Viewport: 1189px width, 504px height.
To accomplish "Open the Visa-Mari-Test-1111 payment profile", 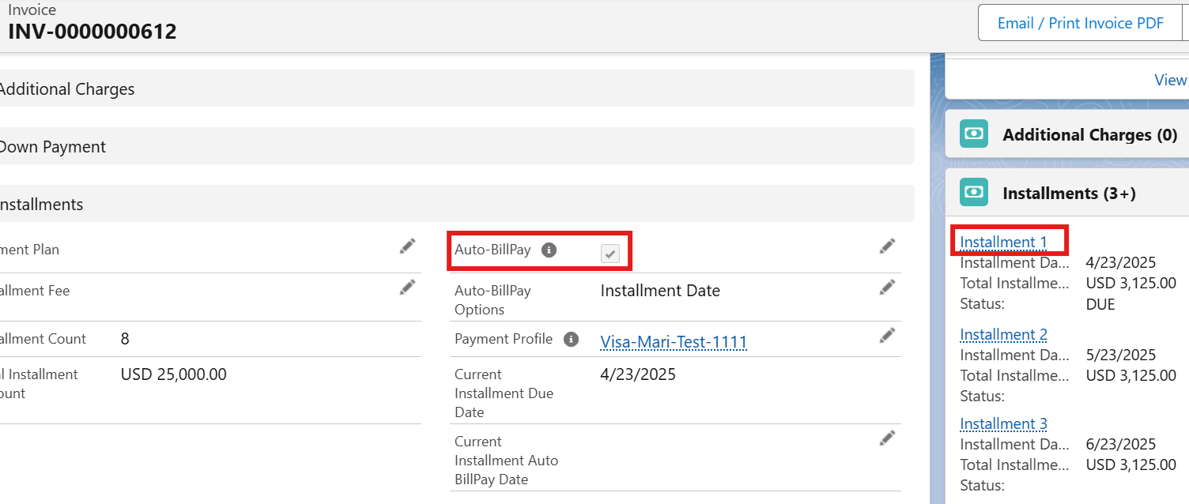I will tap(674, 342).
